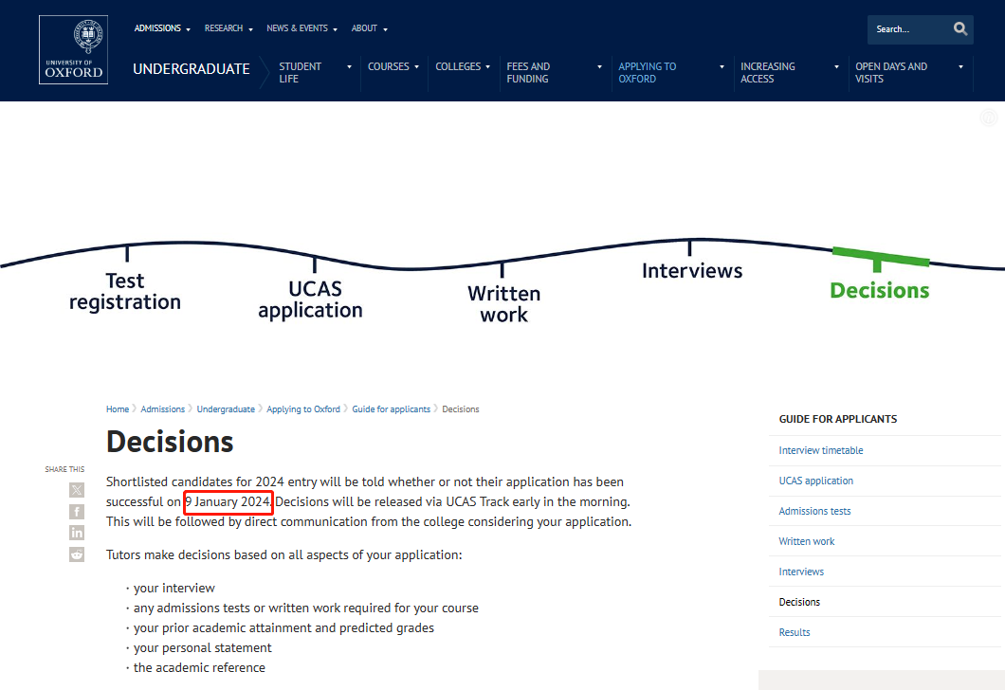Select Written work timeline step

click(x=503, y=303)
